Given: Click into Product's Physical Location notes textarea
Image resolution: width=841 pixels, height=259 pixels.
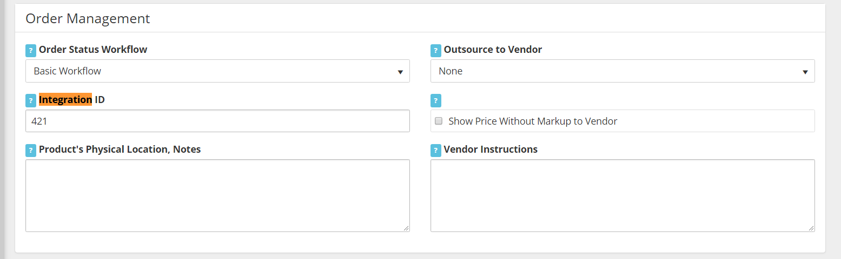Looking at the screenshot, I should [x=217, y=195].
